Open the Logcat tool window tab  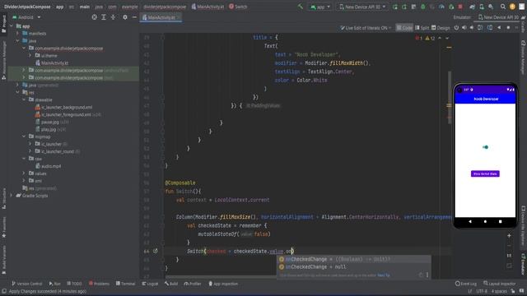(150, 284)
